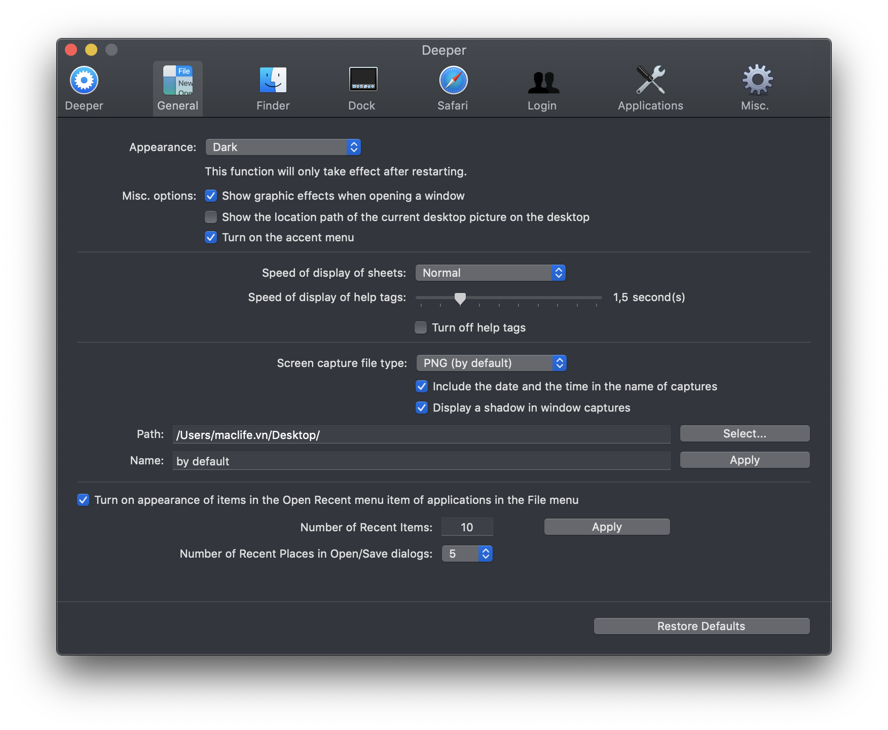888x730 pixels.
Task: Open the sheets display speed dropdown
Action: point(490,273)
